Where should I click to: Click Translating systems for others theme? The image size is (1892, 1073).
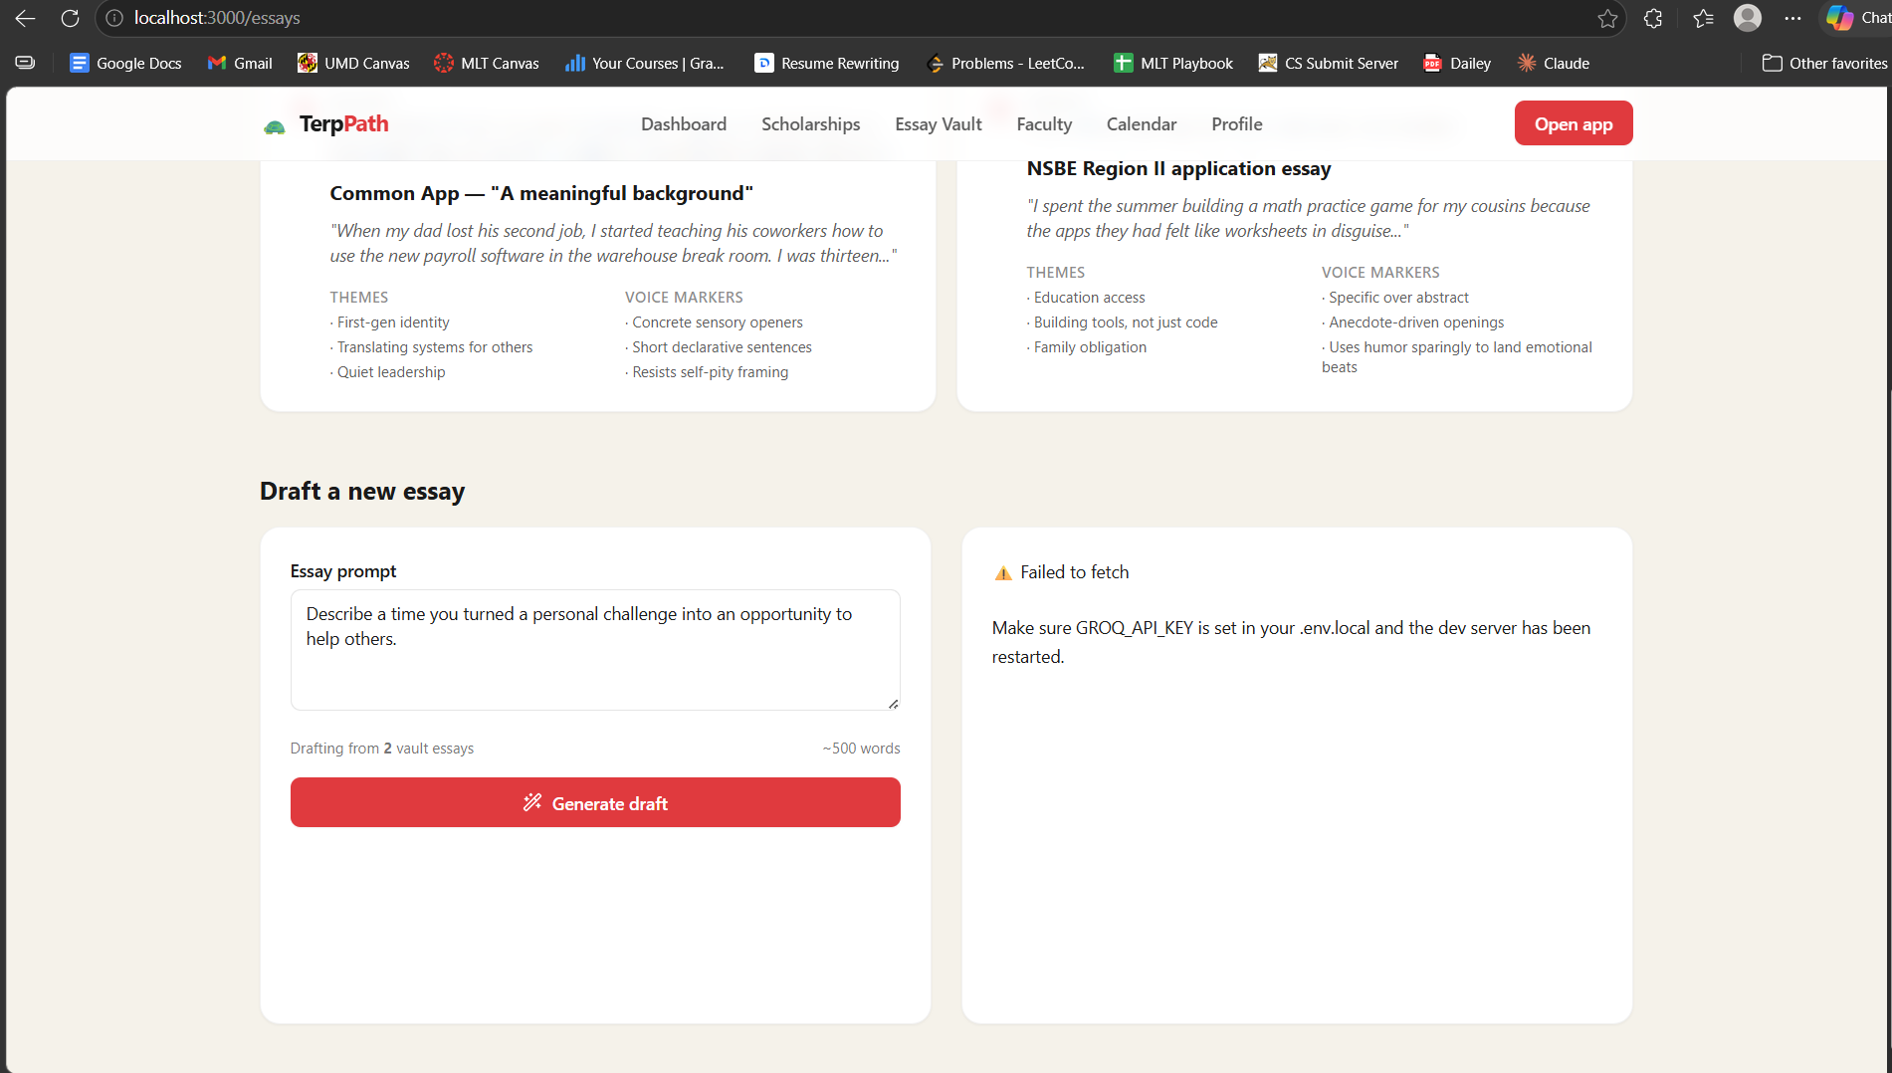431,347
